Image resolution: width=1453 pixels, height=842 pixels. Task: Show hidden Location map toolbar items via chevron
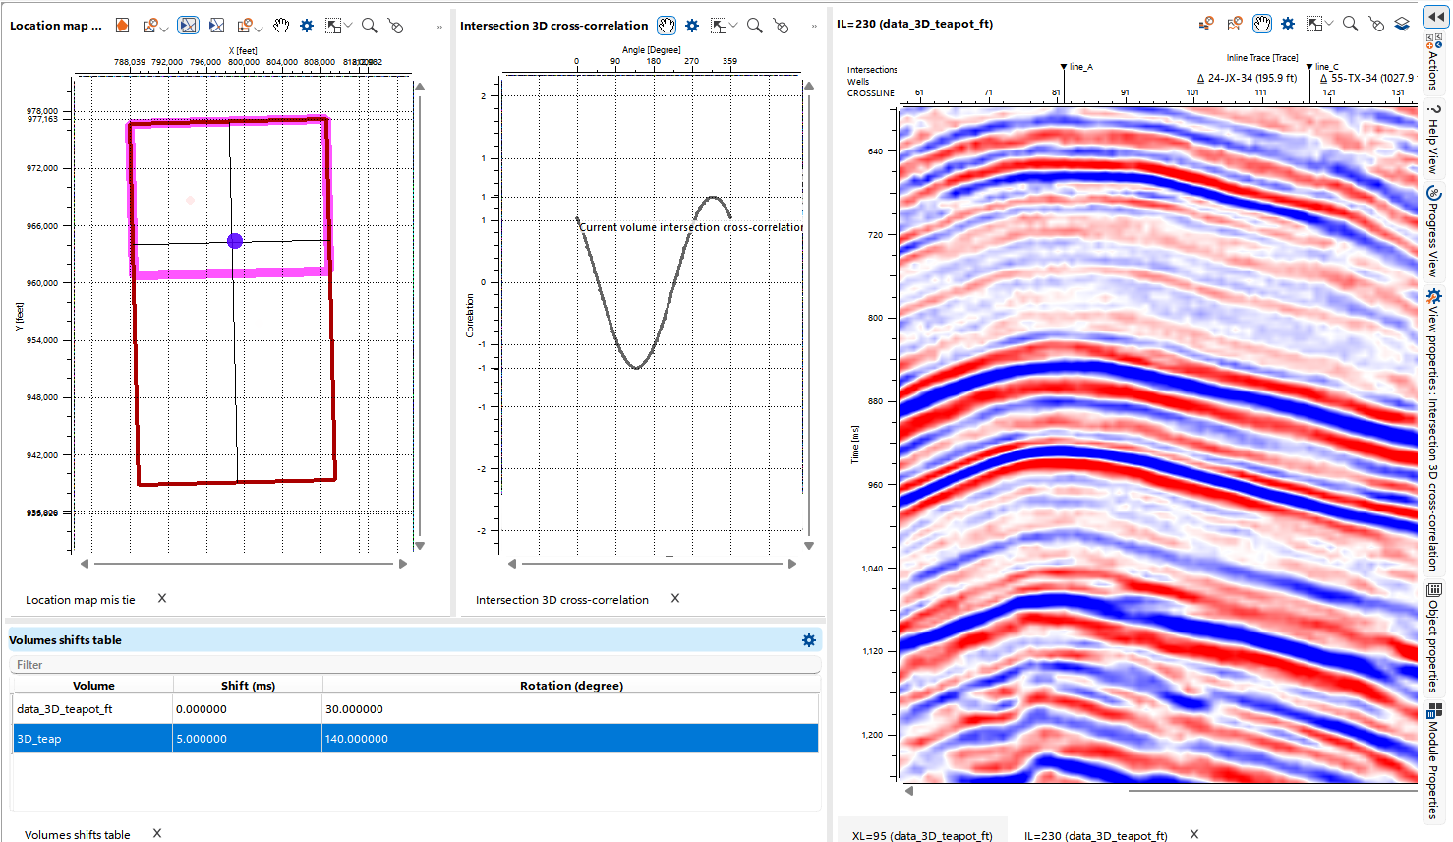[439, 27]
